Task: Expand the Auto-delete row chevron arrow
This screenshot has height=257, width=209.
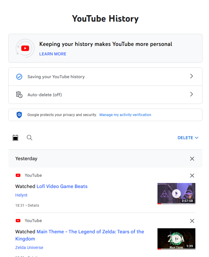Action: click(192, 94)
